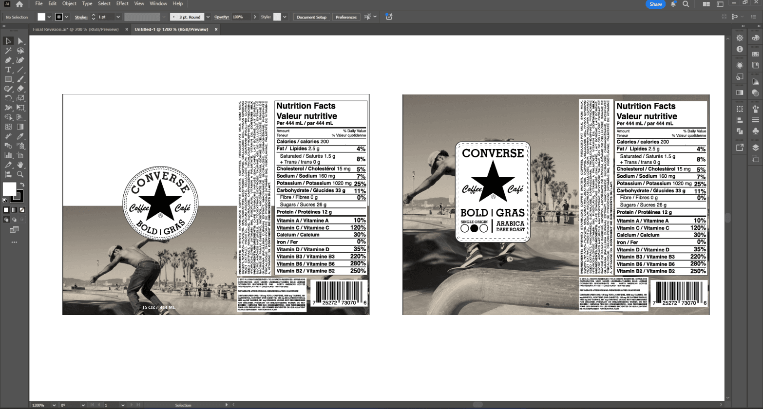Open the Align panel icon
The width and height of the screenshot is (763, 409).
point(740,120)
